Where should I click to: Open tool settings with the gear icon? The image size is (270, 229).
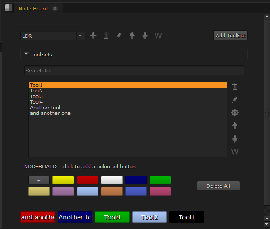235,113
